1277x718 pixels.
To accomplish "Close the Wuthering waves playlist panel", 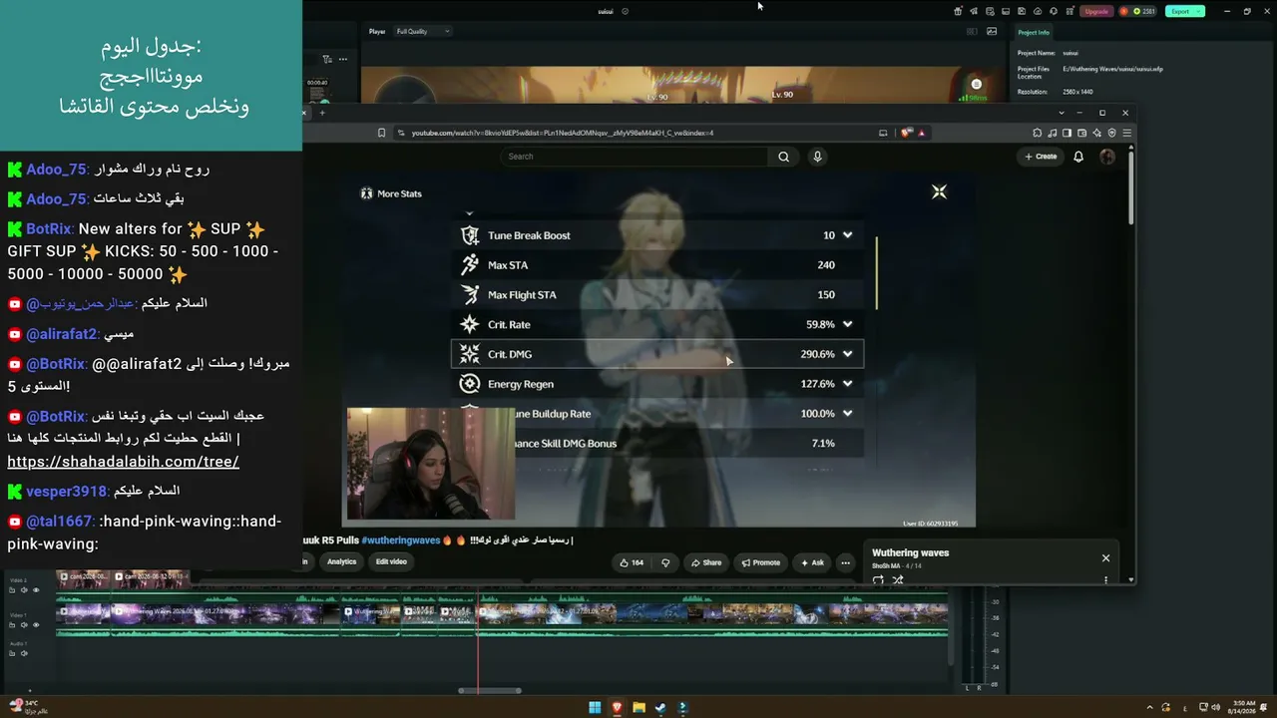I will coord(1105,558).
